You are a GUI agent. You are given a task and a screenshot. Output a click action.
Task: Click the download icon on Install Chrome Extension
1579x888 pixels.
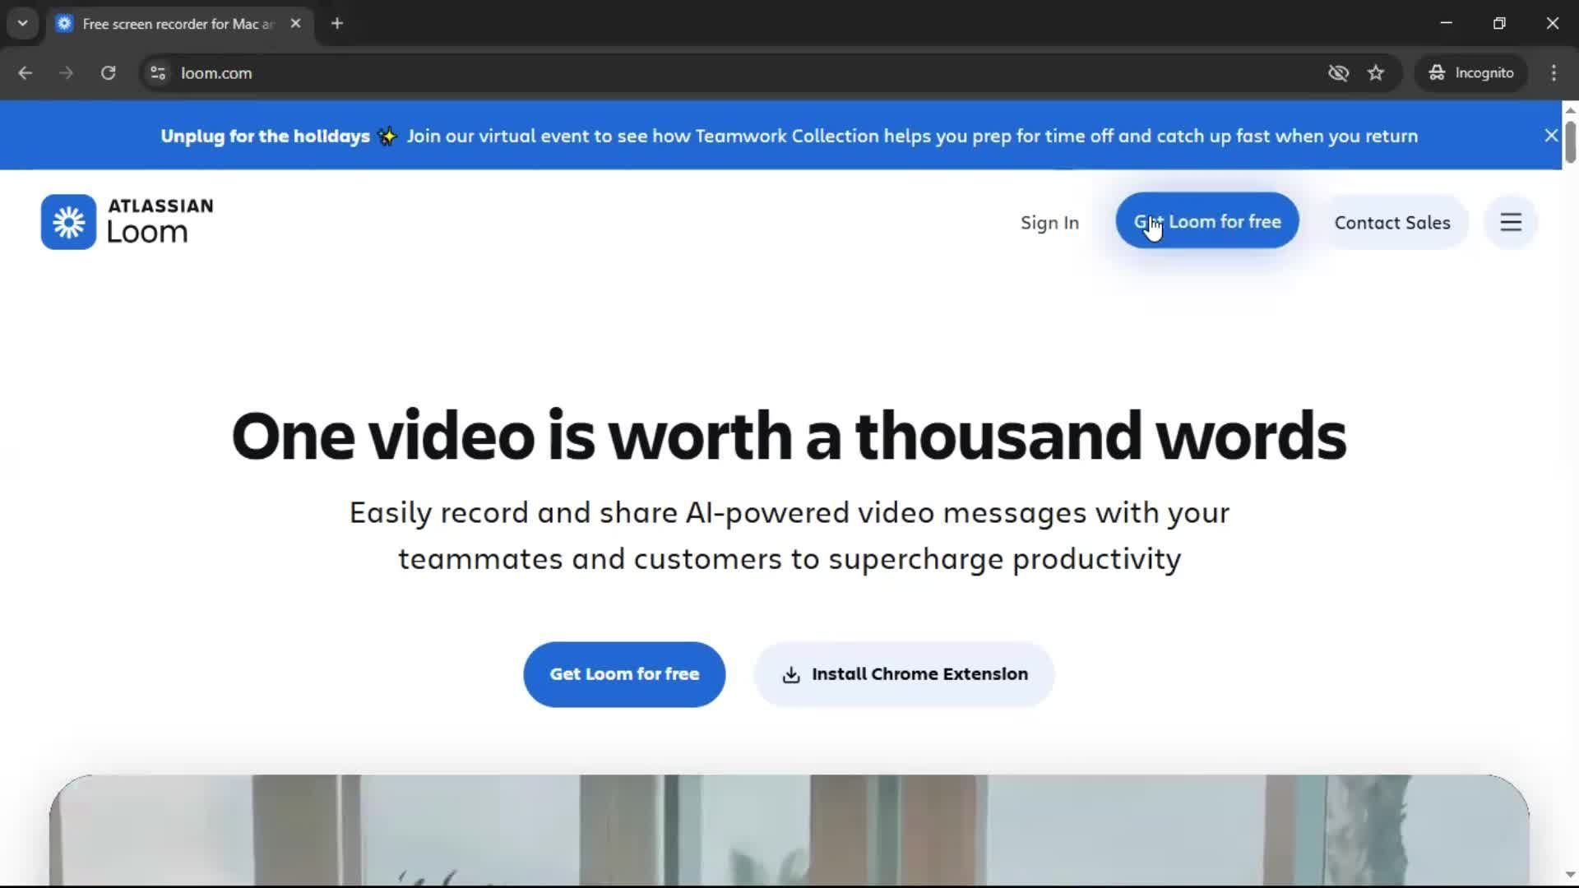pyautogui.click(x=791, y=674)
